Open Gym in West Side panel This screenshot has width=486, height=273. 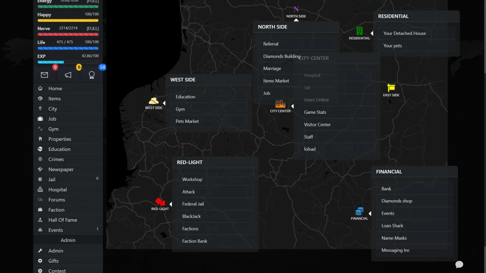pos(209,109)
